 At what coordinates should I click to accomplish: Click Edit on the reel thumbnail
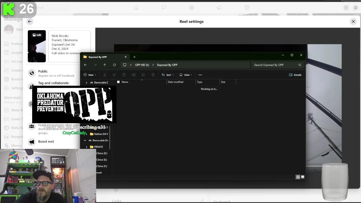37,35
